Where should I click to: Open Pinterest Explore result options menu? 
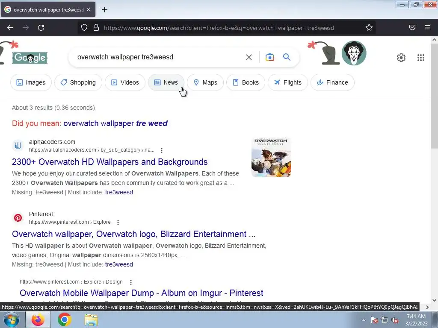point(118,222)
